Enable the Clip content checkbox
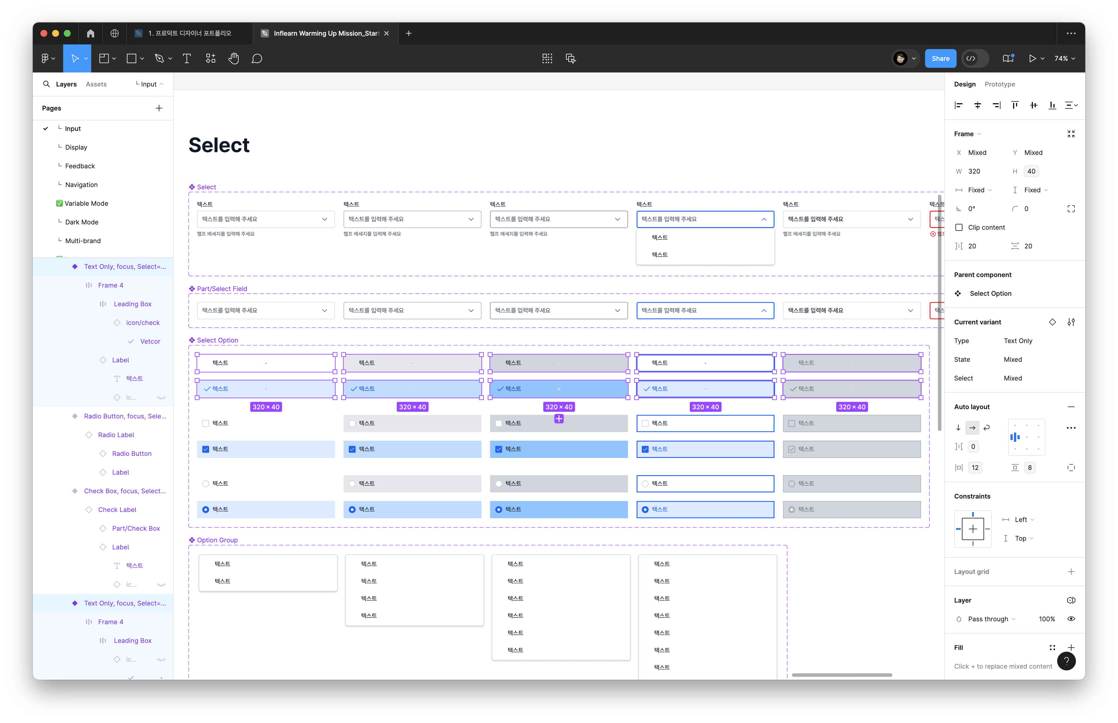The width and height of the screenshot is (1118, 723). [959, 227]
